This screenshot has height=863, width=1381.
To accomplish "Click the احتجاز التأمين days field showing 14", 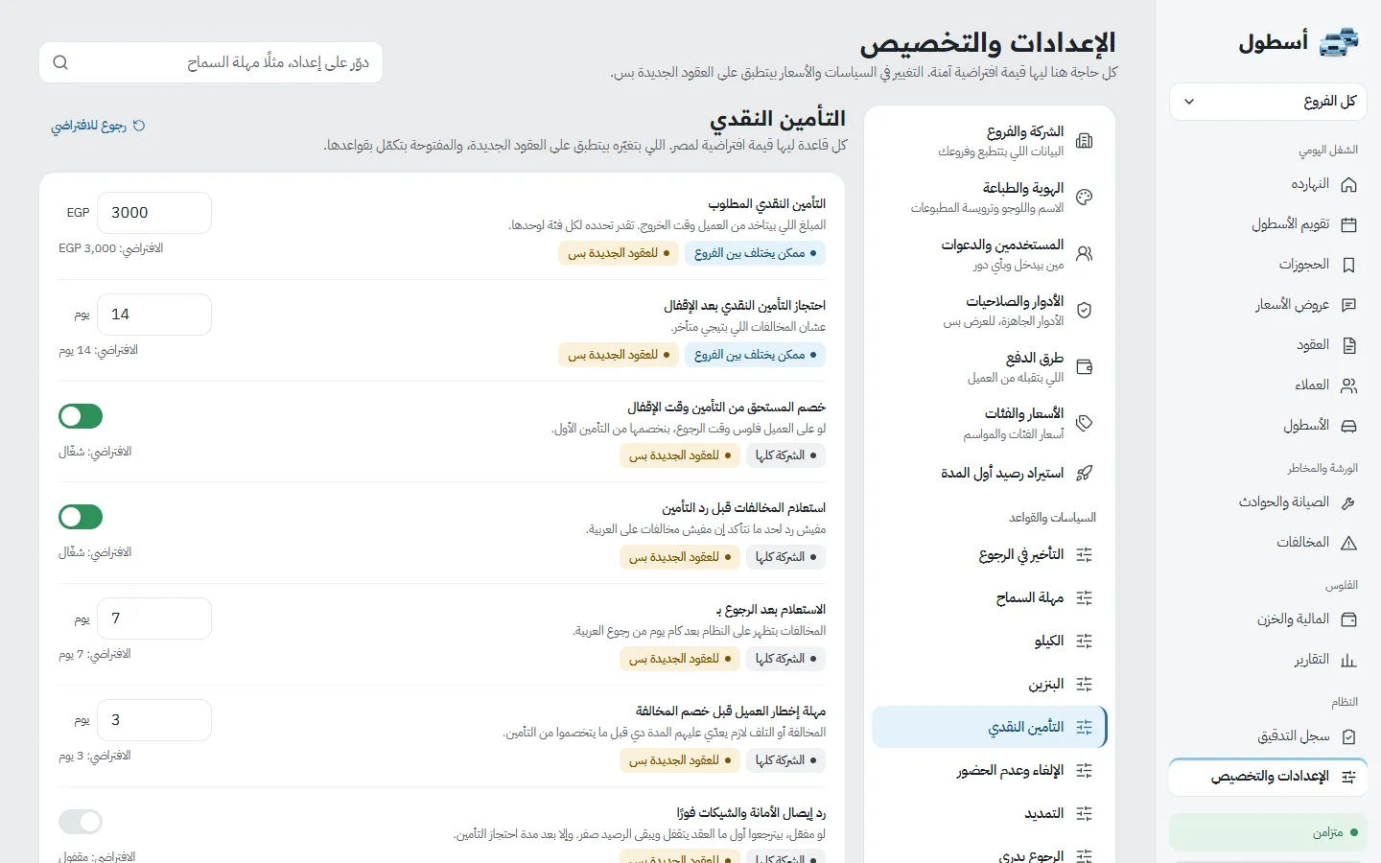I will 154,315.
